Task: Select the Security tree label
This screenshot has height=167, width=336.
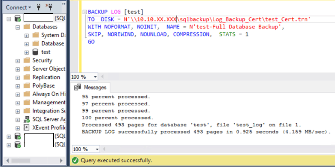Action: click(42, 61)
